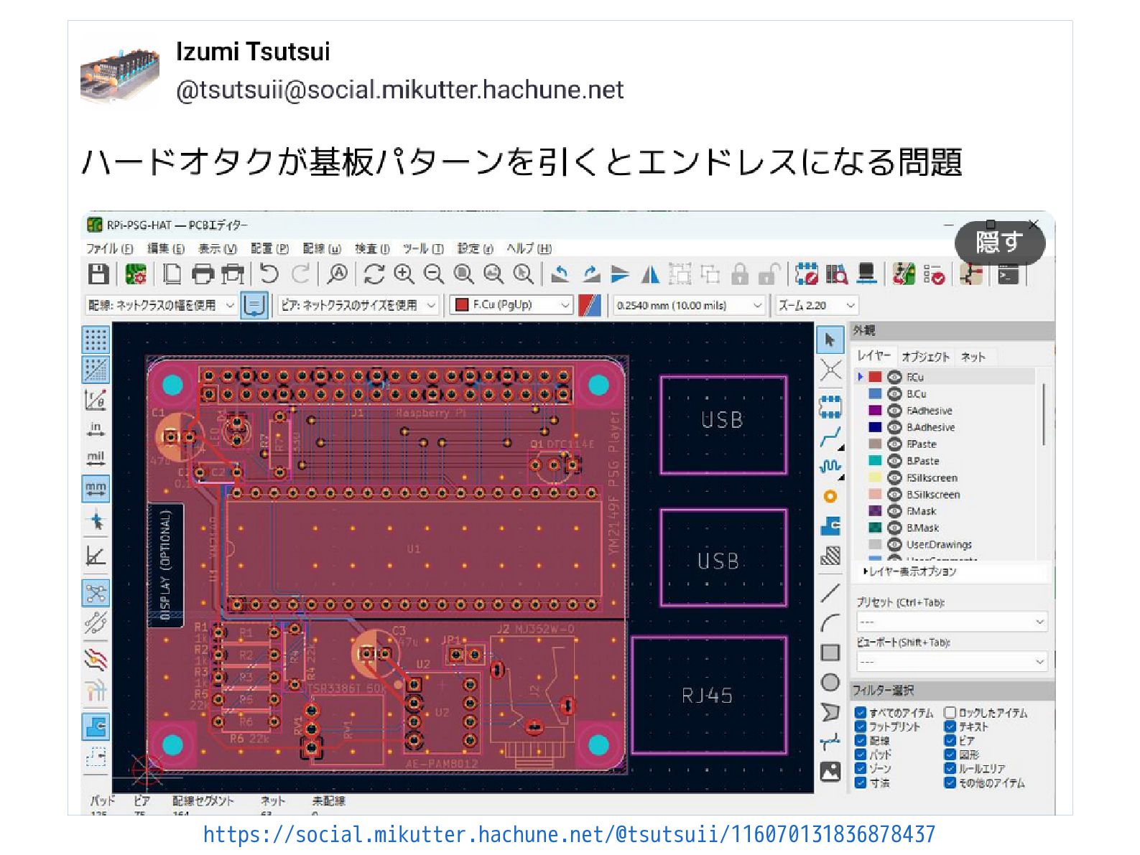Switch units to inches icon

pyautogui.click(x=96, y=429)
